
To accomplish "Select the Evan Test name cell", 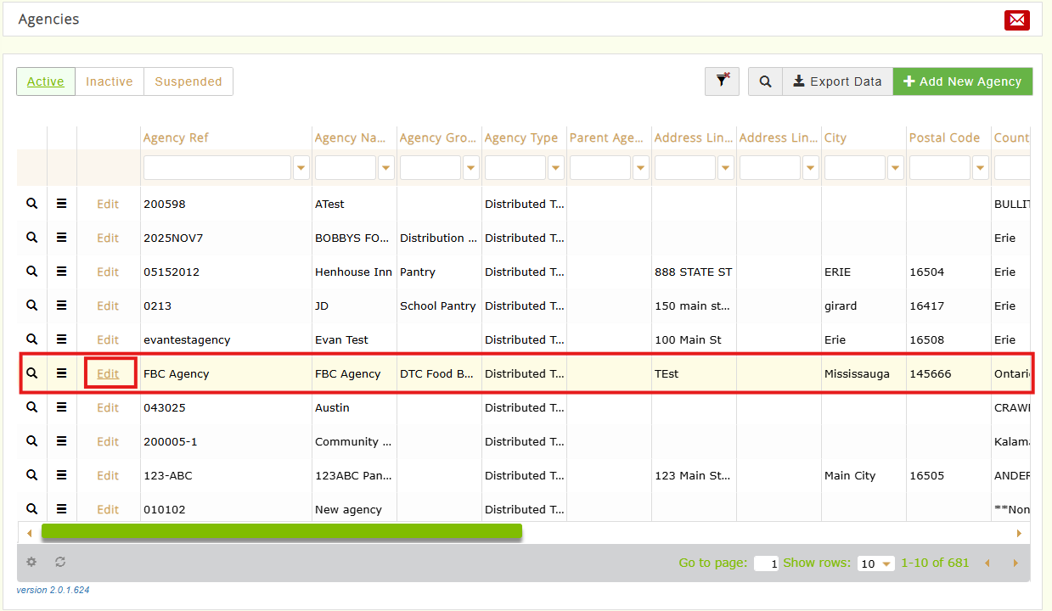I will [341, 339].
